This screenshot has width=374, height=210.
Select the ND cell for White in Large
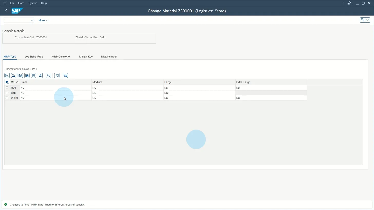point(200,98)
